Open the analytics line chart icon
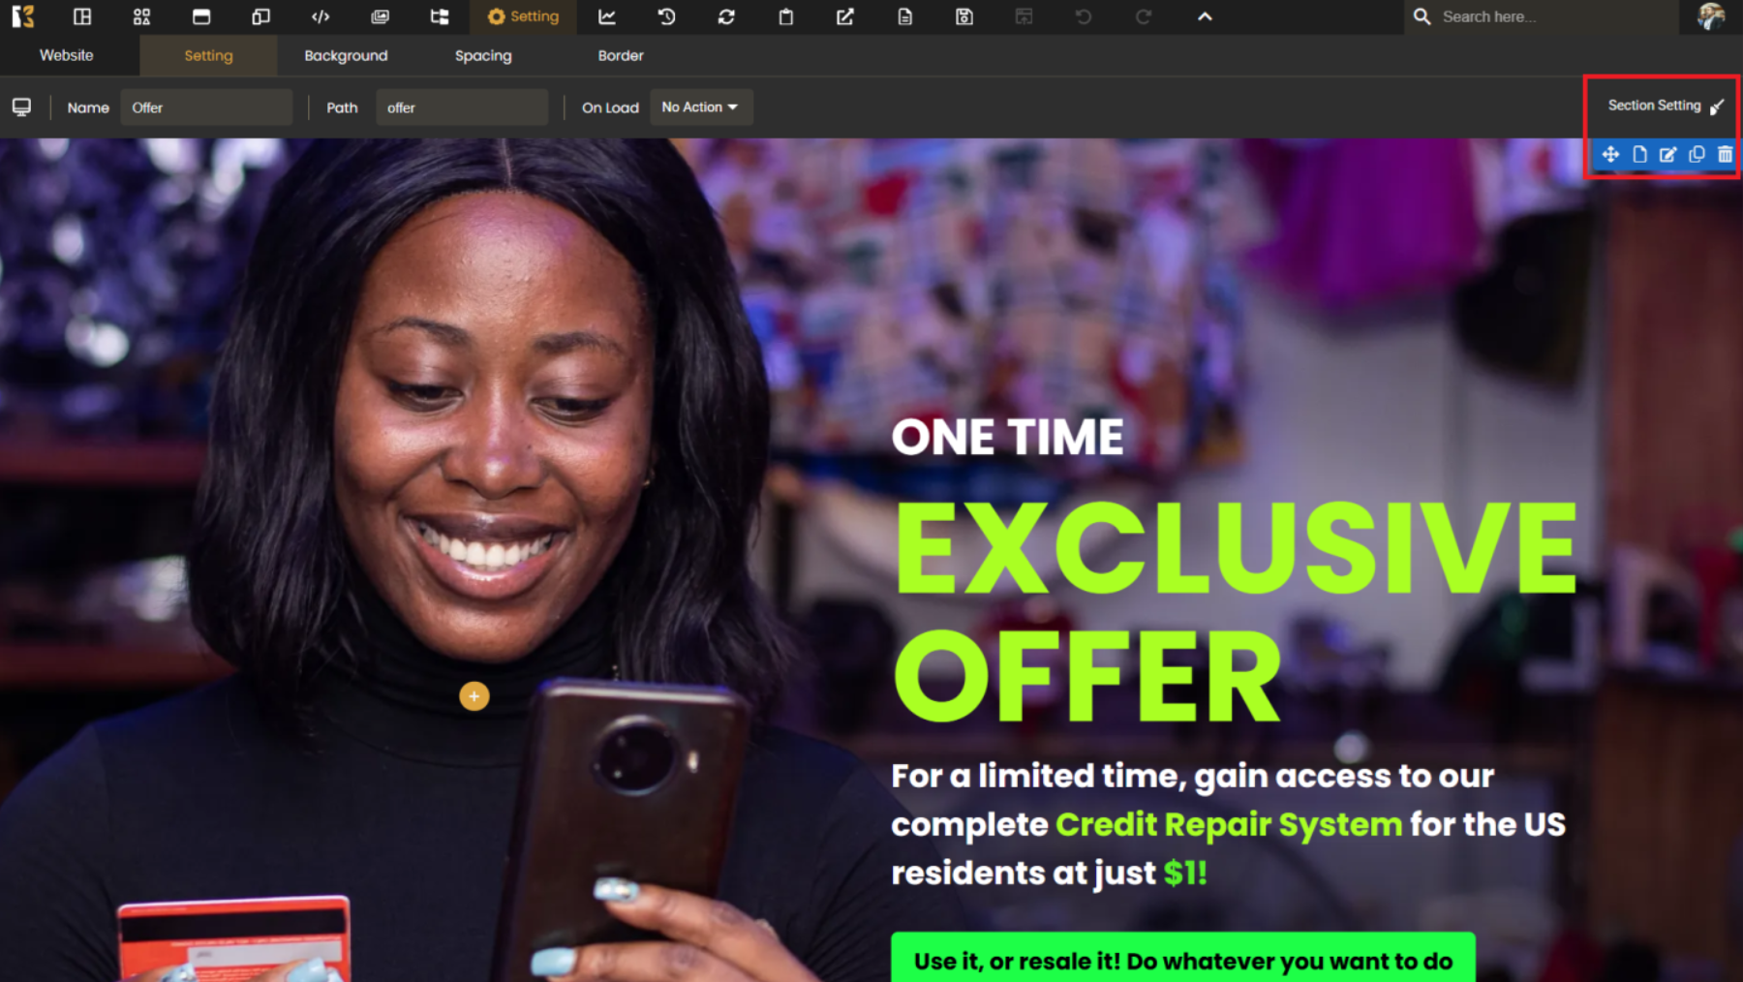This screenshot has height=982, width=1743. click(607, 16)
